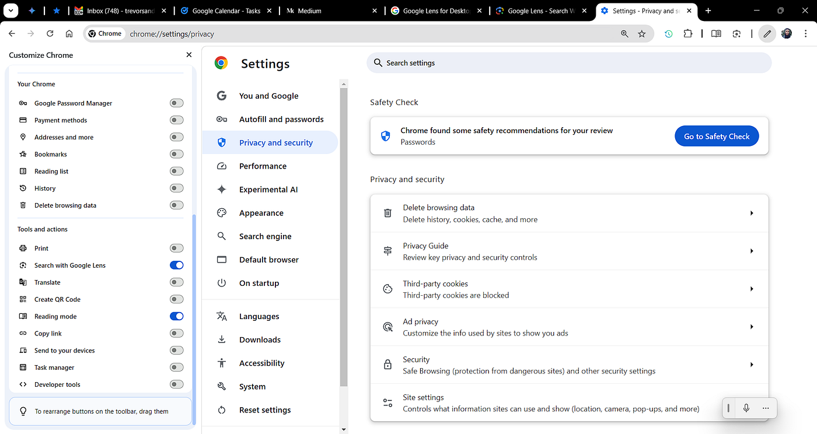The width and height of the screenshot is (817, 434).
Task: Click the Delete browsing data trash icon
Action: point(387,213)
